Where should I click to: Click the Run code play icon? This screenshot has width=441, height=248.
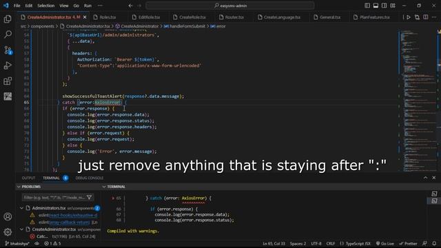point(409,17)
